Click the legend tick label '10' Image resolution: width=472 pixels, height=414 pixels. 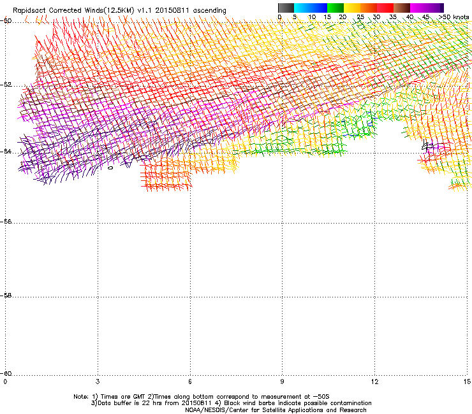[312, 17]
